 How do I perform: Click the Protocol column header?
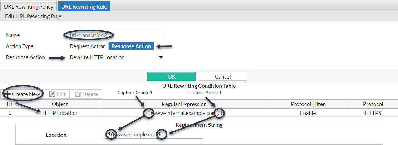coord(373,104)
